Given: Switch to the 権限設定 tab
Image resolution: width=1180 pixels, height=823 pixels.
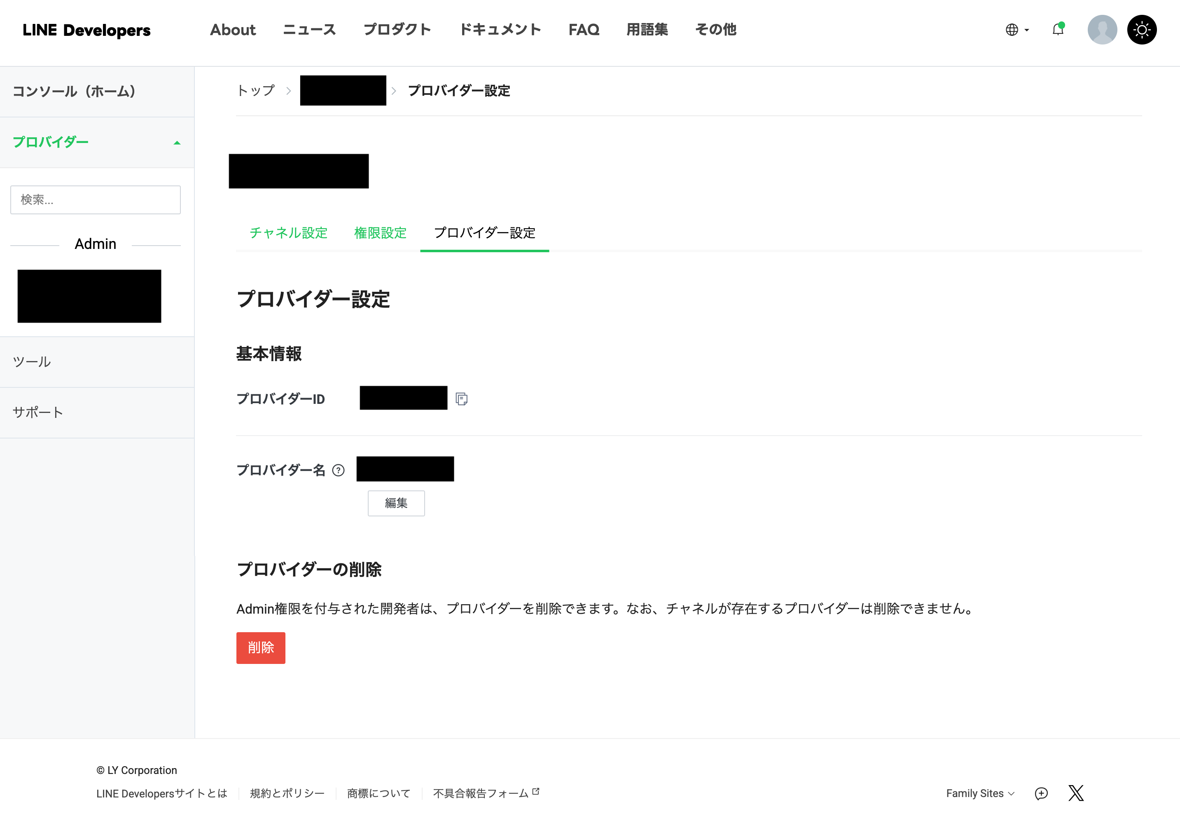Looking at the screenshot, I should point(380,233).
